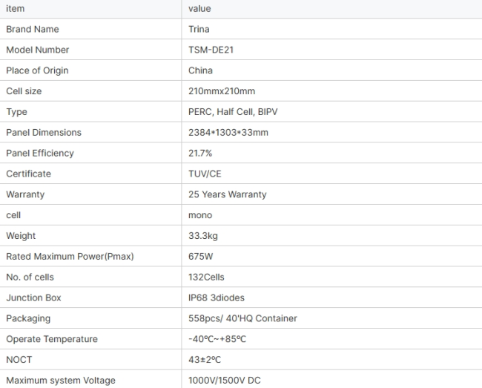Select the Place of Origin label
Image resolution: width=482 pixels, height=388 pixels.
[37, 70]
